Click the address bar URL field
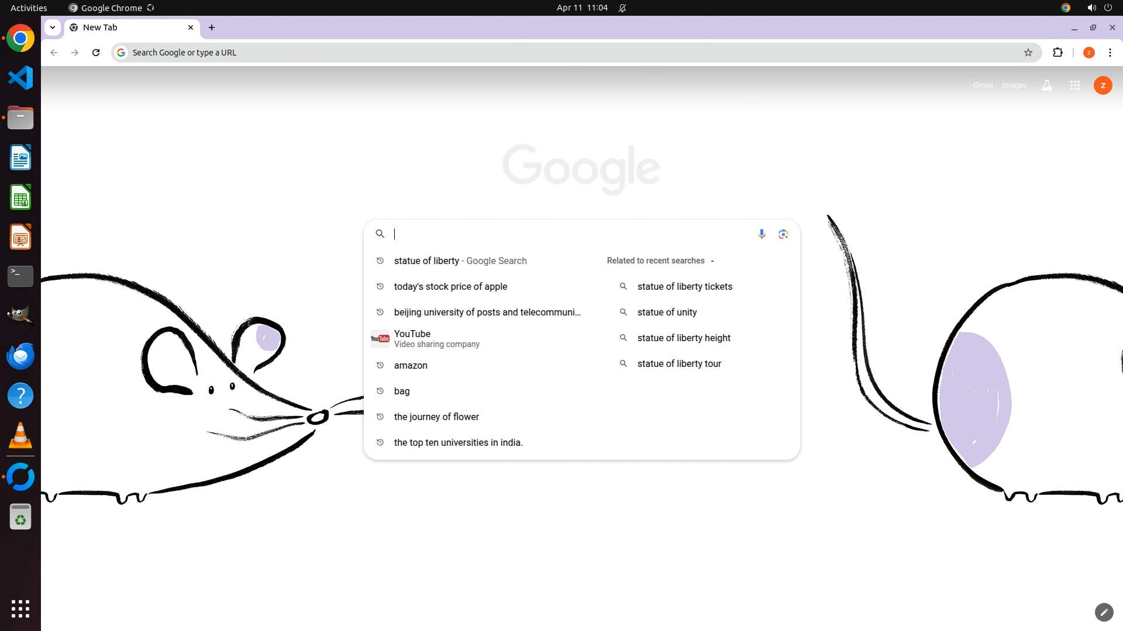 526,53
